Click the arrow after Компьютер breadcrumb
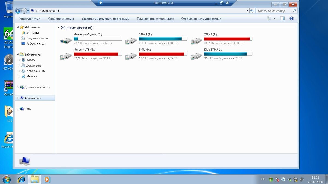Screen dimensions: 328x184 (59, 11)
